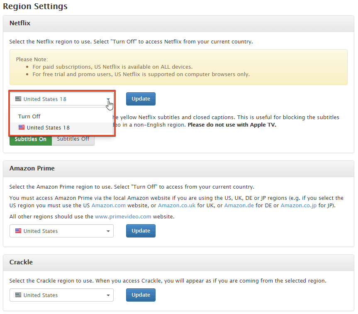
Task: Click Update button for Netflix region
Action: pos(141,99)
